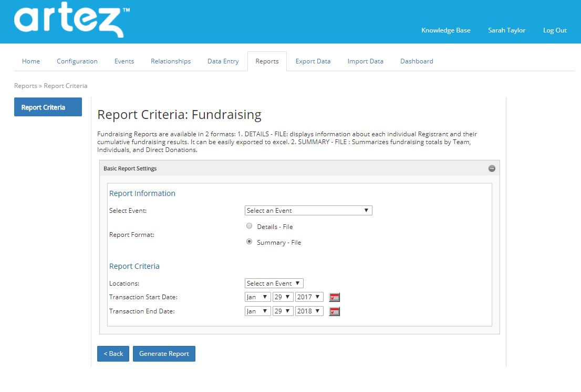Open the Relationships tab
Viewport: 581px width, 392px height.
170,61
